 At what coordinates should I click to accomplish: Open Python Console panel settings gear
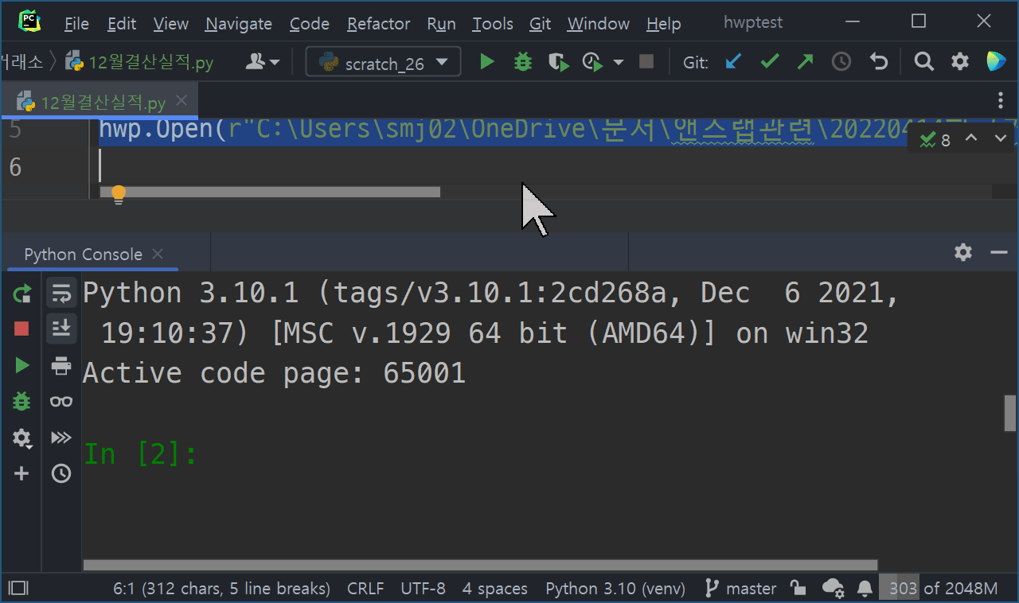coord(963,252)
